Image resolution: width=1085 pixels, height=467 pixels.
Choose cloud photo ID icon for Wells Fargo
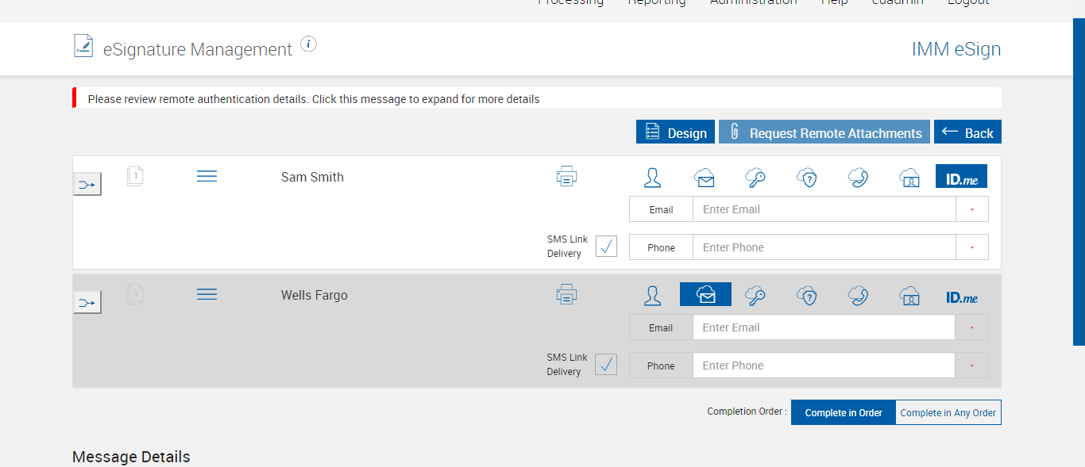(909, 296)
